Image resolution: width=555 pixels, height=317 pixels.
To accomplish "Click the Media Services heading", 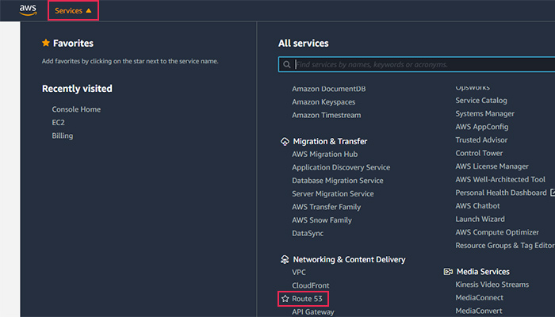I will (x=483, y=272).
